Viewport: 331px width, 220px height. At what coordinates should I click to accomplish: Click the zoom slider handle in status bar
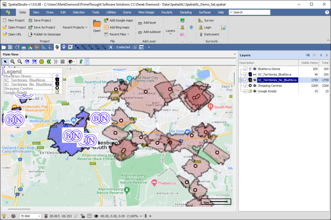[145, 216]
